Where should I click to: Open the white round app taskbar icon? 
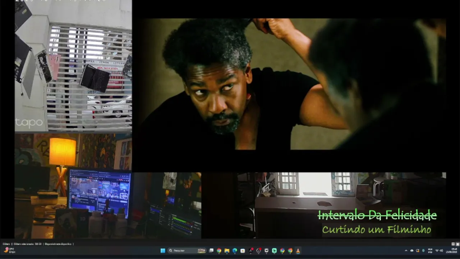[266, 251]
